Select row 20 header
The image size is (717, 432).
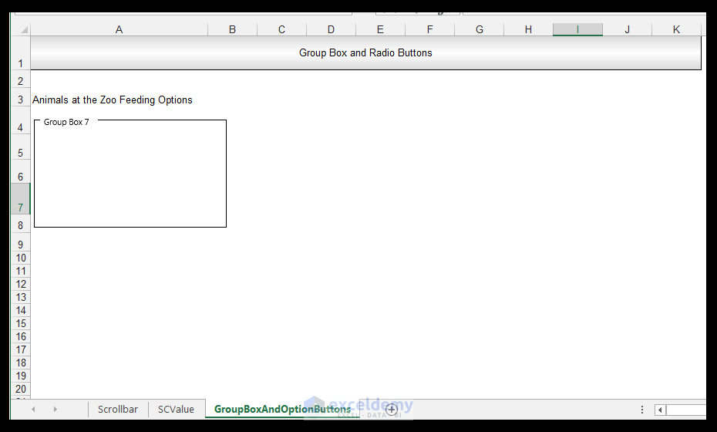(x=20, y=389)
